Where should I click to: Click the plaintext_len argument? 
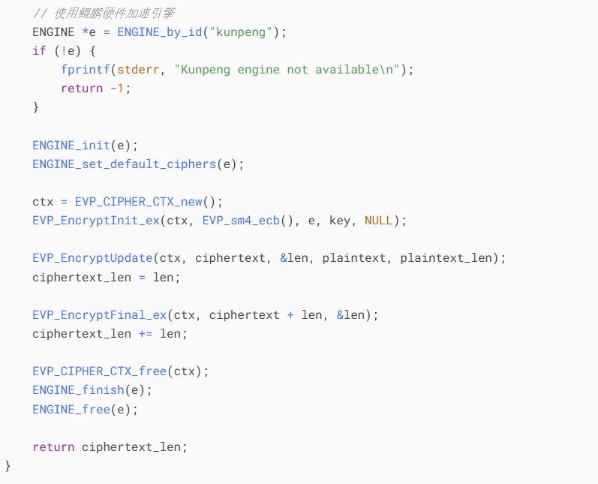point(446,258)
